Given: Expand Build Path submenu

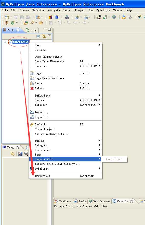Looking at the screenshot, I should point(66,96).
